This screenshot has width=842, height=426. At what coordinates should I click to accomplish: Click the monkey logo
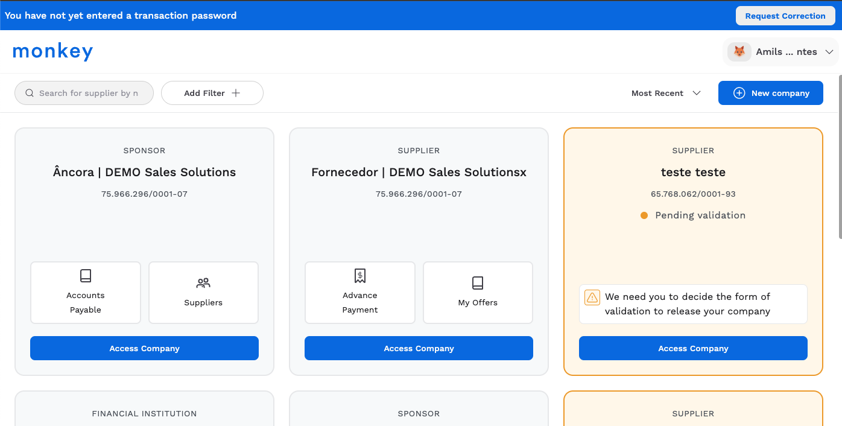point(53,52)
